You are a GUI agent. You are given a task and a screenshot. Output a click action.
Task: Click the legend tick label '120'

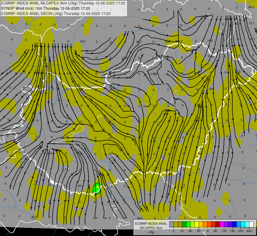(x=224, y=231)
